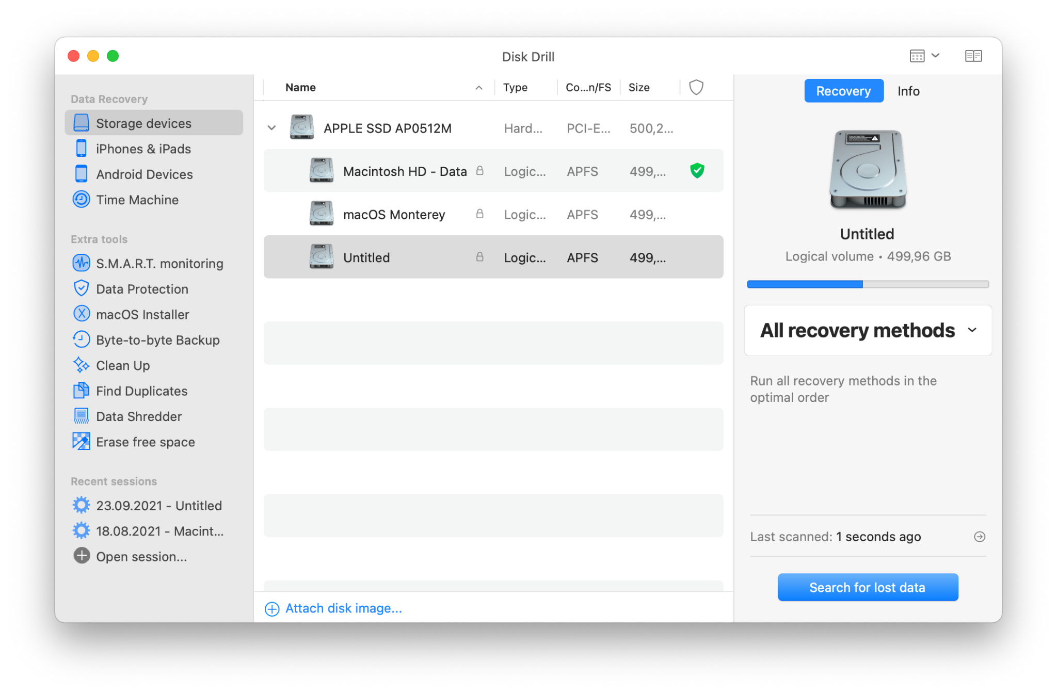Click '500,2...' size of APPLE SSD
This screenshot has width=1057, height=695.
pos(651,128)
